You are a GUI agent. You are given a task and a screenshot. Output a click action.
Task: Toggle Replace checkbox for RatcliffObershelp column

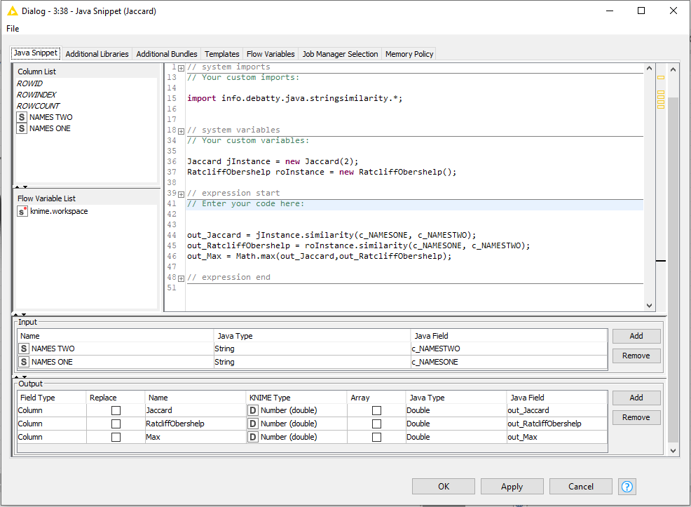pyautogui.click(x=116, y=424)
